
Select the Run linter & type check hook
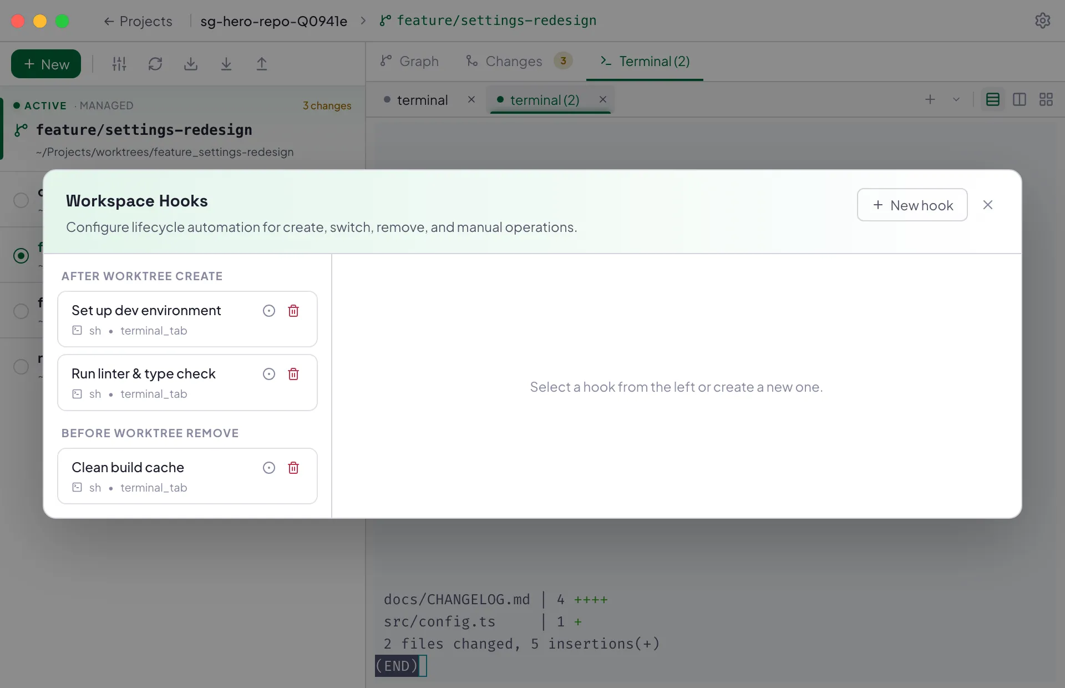(187, 383)
